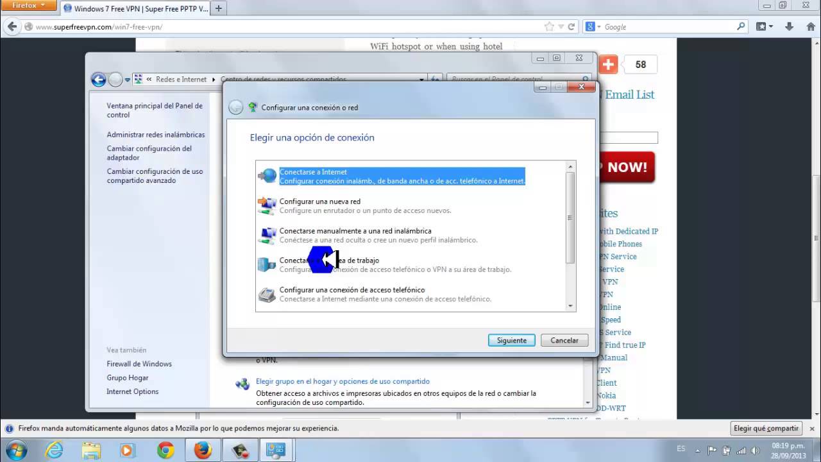
Task: Click the share count 58 bubble
Action: click(x=640, y=64)
